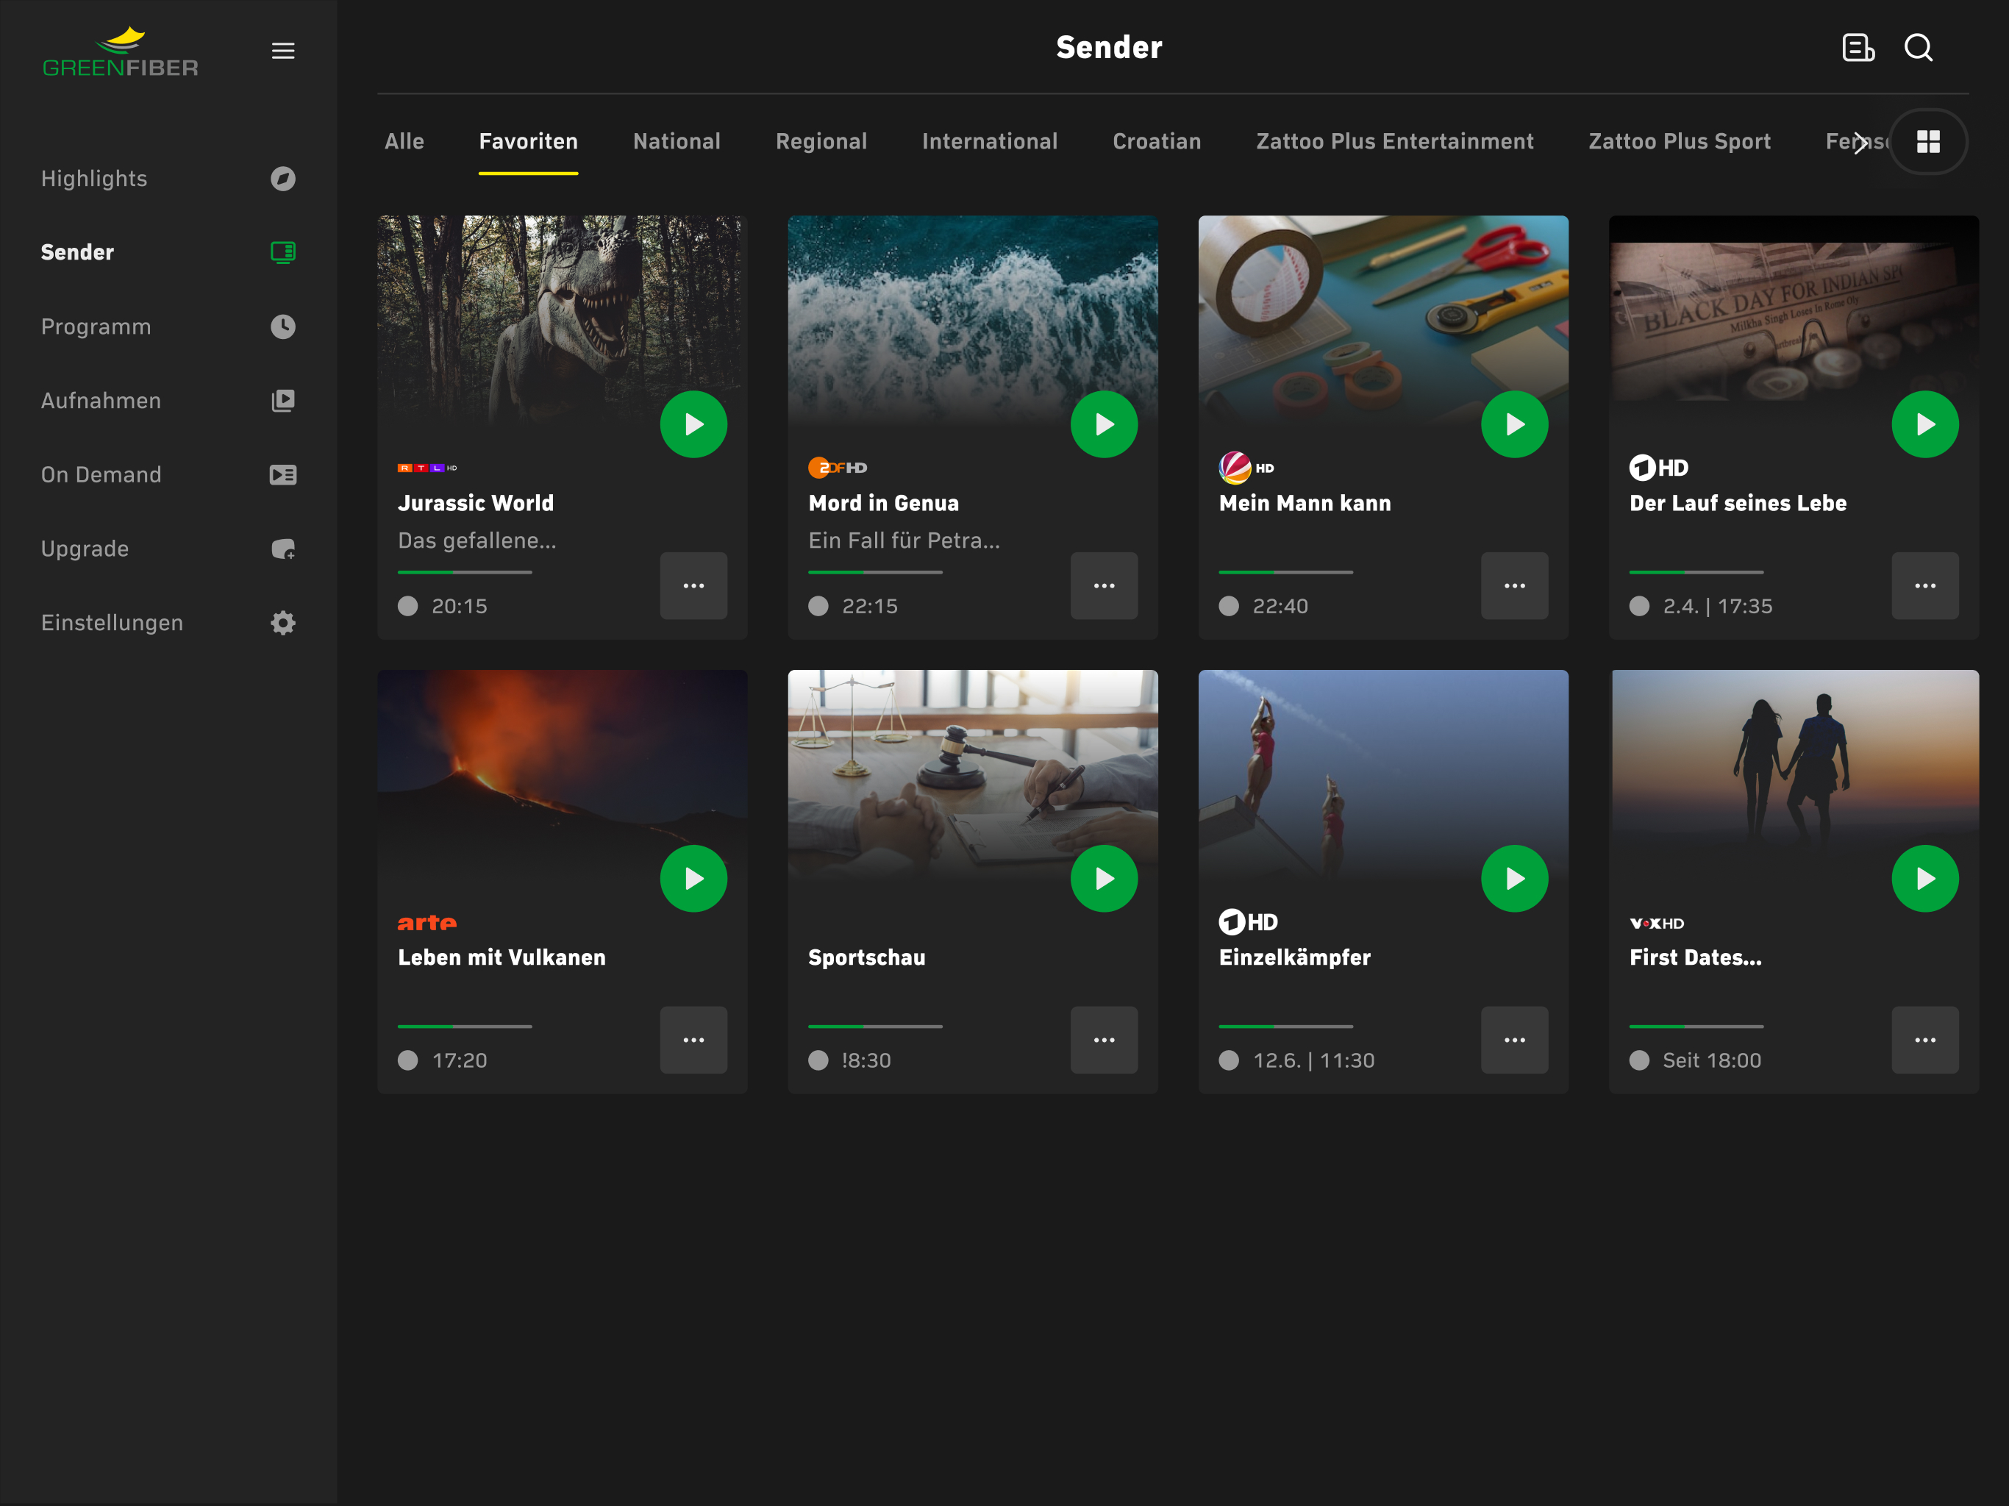Click the RTL HD channel logo
Image resolution: width=2009 pixels, height=1506 pixels.
click(x=428, y=468)
